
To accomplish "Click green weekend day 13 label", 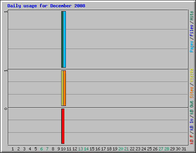I will [80, 149].
